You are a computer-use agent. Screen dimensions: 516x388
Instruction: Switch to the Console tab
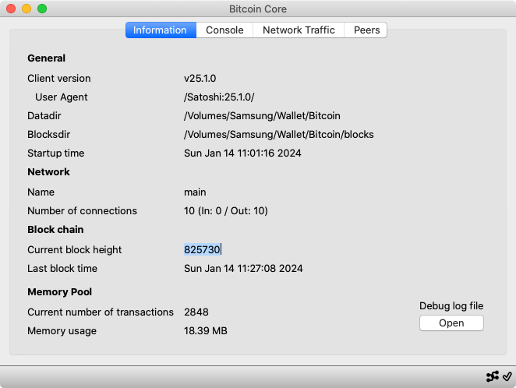[224, 30]
